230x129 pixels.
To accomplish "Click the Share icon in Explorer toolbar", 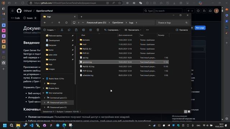I will tap(91, 30).
